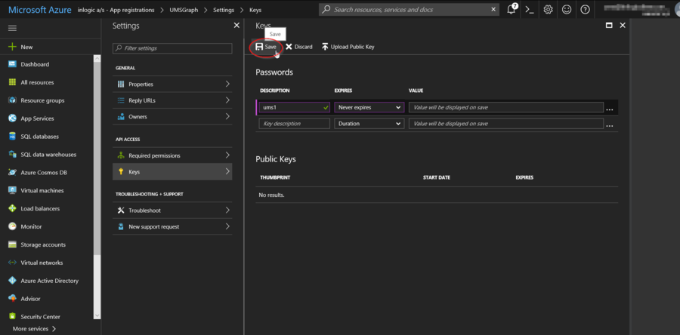Expand the Never expires dropdown
Image resolution: width=680 pixels, height=335 pixels.
coord(369,107)
